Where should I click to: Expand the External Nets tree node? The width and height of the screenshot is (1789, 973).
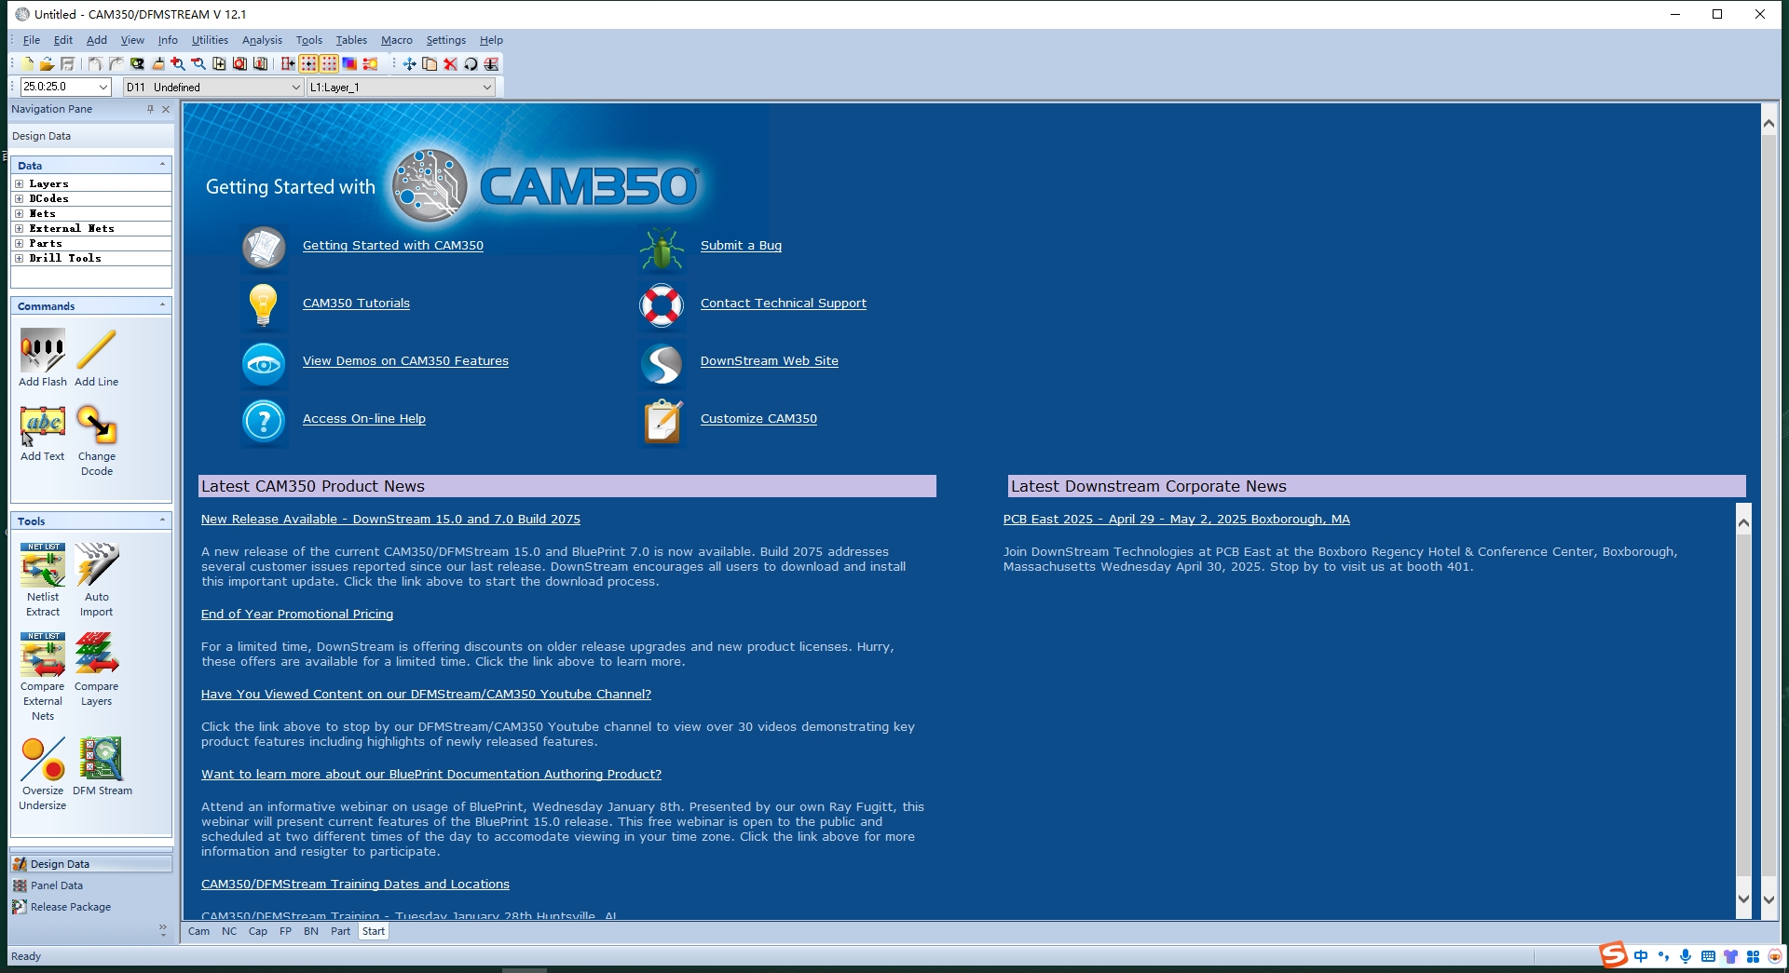click(x=19, y=228)
